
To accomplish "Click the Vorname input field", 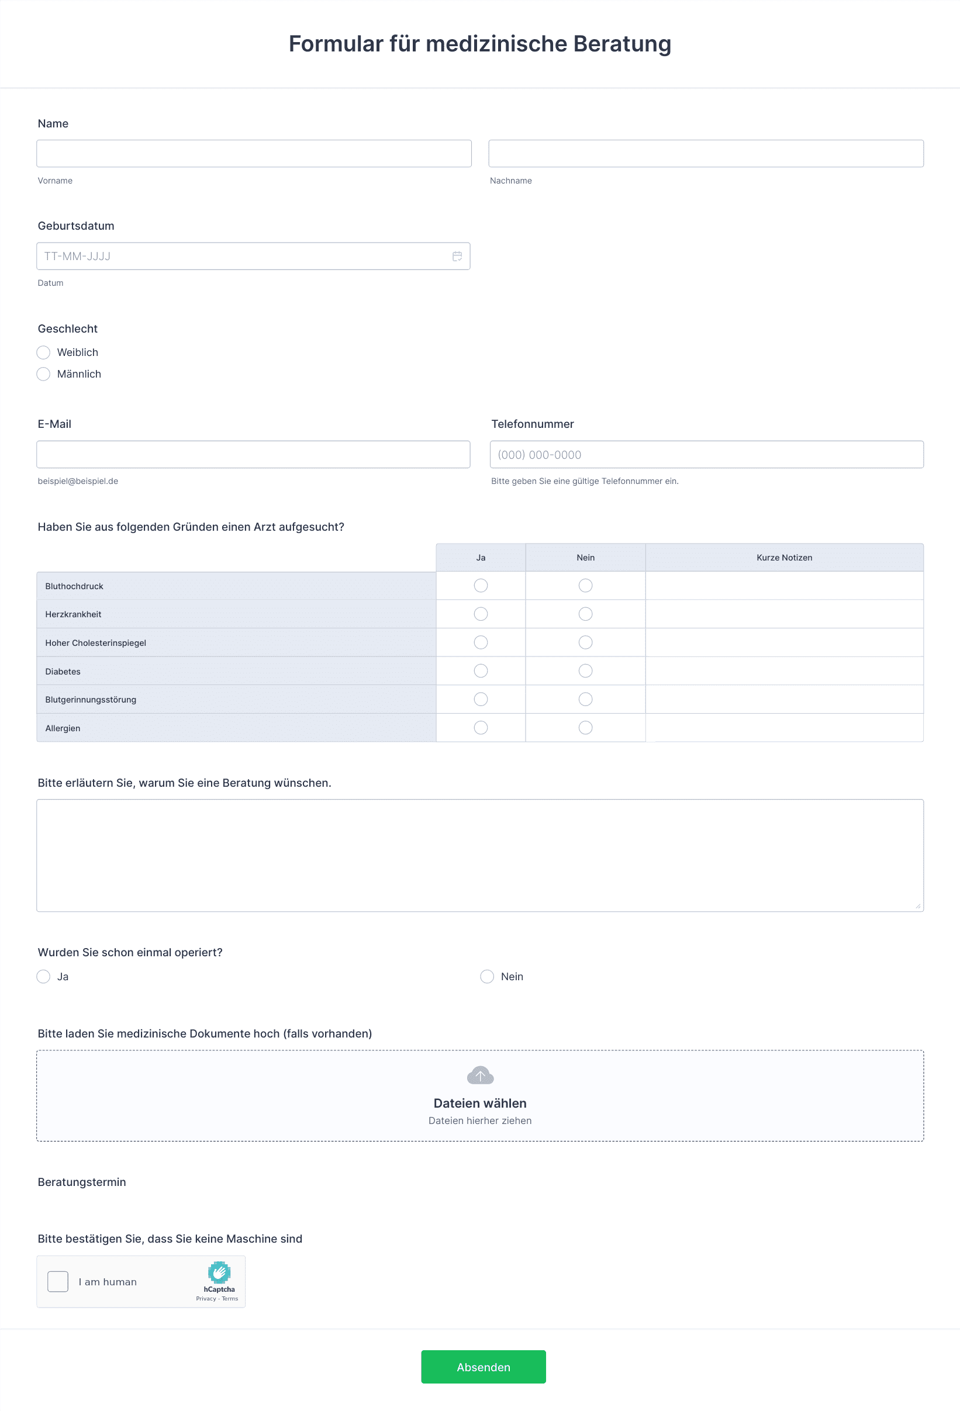I will (x=254, y=154).
